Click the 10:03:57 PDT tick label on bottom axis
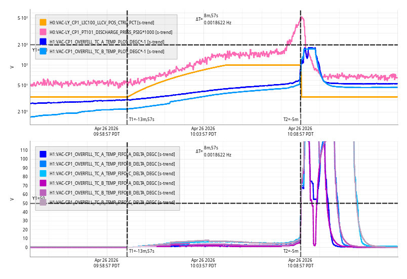The height and width of the screenshot is (279, 407). coord(203,266)
